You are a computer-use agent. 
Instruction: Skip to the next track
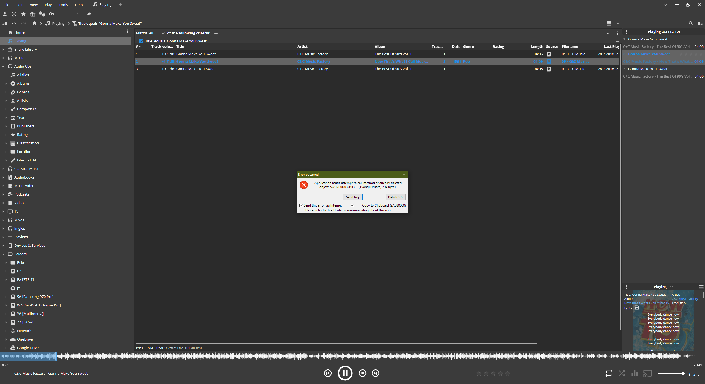(375, 373)
